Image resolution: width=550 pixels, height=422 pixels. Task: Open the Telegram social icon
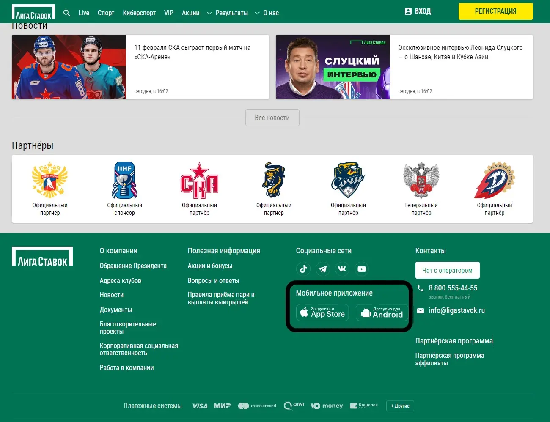pyautogui.click(x=323, y=269)
